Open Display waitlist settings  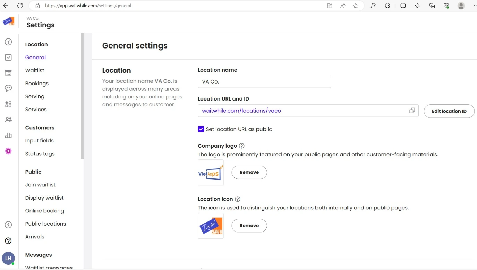click(44, 198)
